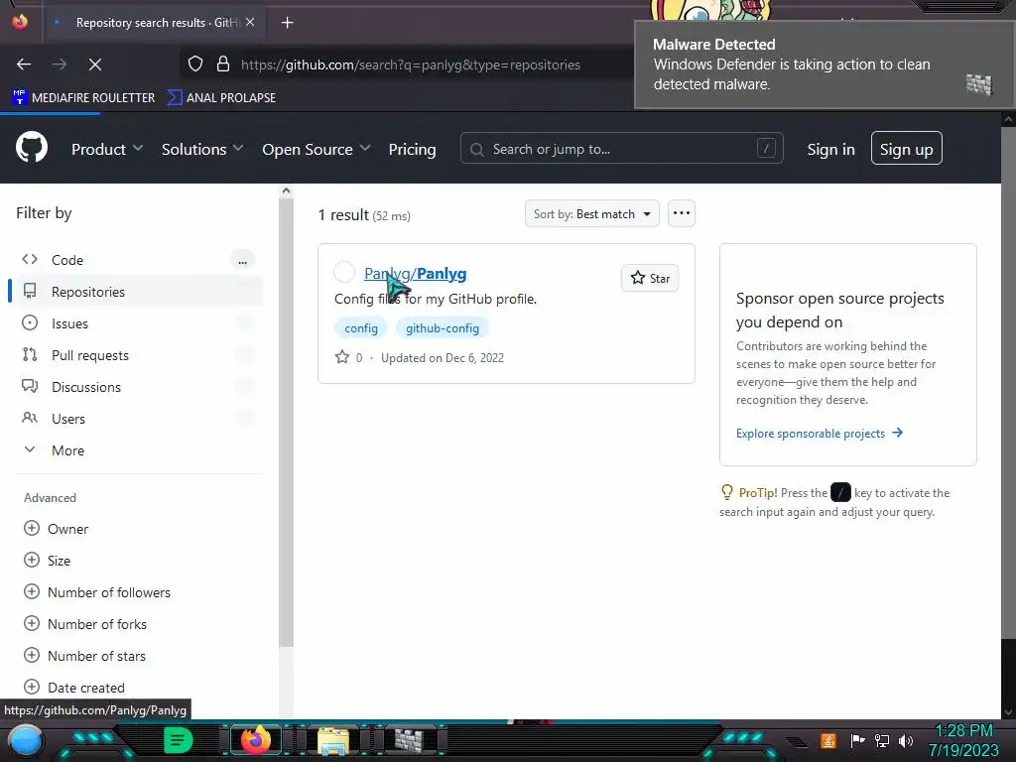Click the github-config topic tag
Viewport: 1016px width, 762px height.
coord(443,327)
